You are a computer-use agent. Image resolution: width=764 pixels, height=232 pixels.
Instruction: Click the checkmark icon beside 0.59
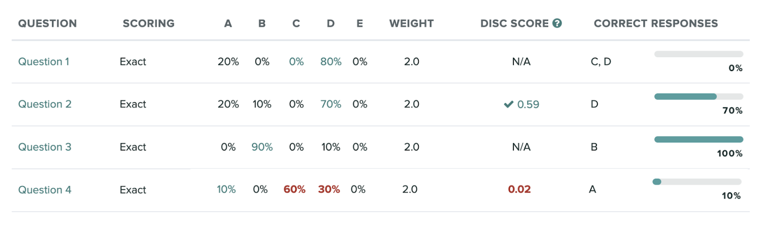tap(509, 104)
